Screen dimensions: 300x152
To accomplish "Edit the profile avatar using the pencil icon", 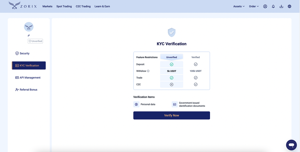I will tap(29, 35).
